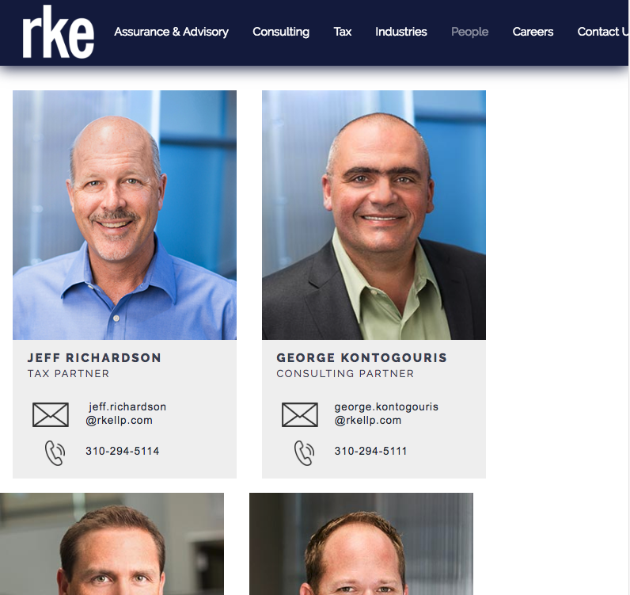The image size is (630, 595).
Task: Click jeff.richardson@rkellp.com email address
Action: [x=126, y=414]
